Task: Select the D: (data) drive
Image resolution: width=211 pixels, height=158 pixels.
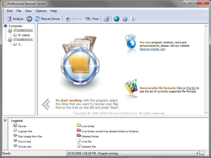Action: pyautogui.click(x=26, y=35)
